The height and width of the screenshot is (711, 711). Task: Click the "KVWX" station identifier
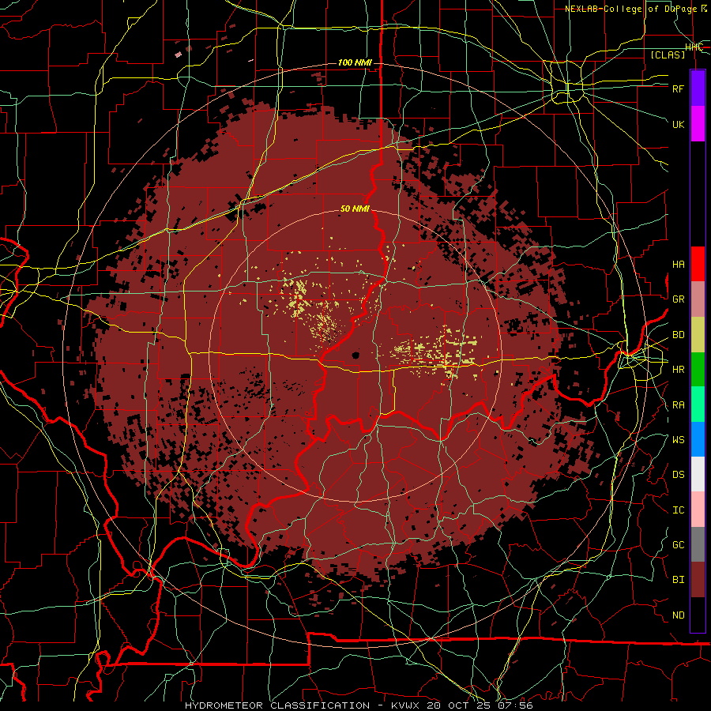click(406, 705)
